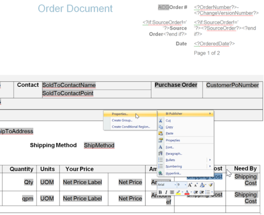The width and height of the screenshot is (264, 215).
Task: Click the Units column header
Action: coord(47,169)
